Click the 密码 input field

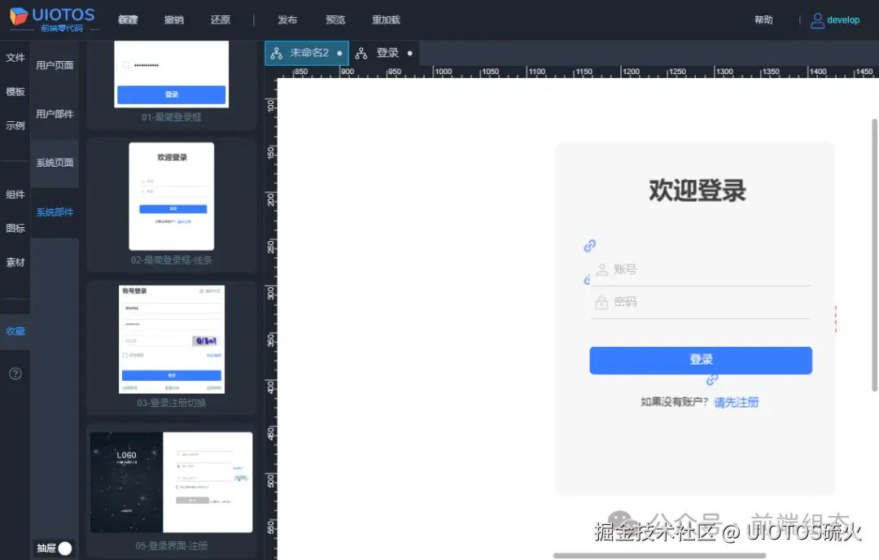[x=700, y=302]
